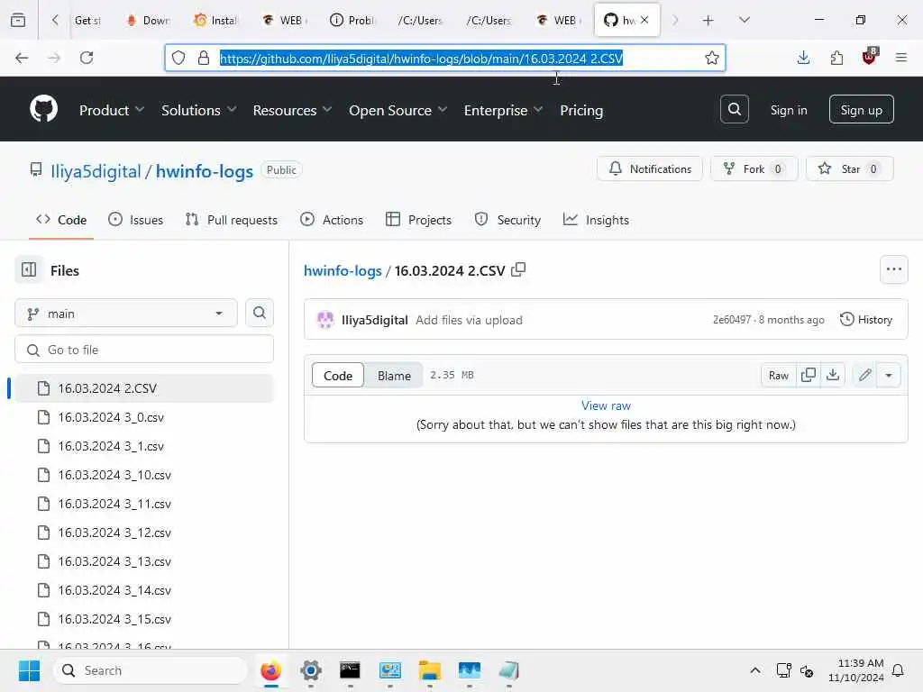This screenshot has height=692, width=923.
Task: Click the pencil edit file icon
Action: (x=864, y=375)
